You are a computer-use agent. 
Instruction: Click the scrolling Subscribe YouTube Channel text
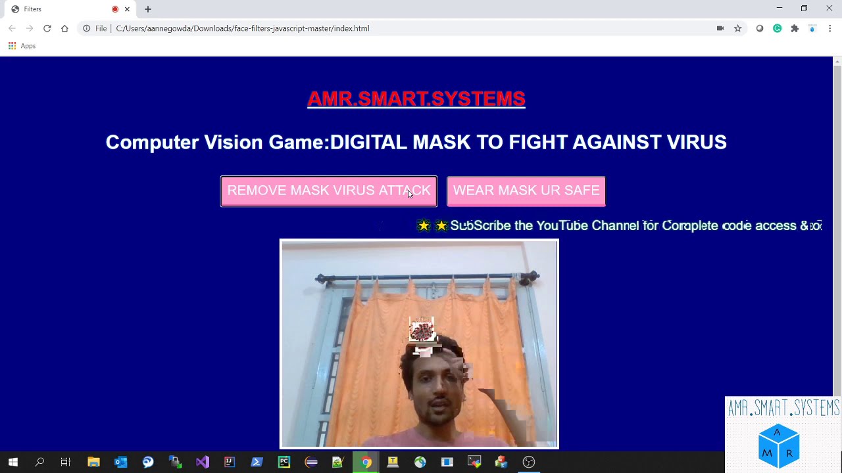[x=620, y=225]
